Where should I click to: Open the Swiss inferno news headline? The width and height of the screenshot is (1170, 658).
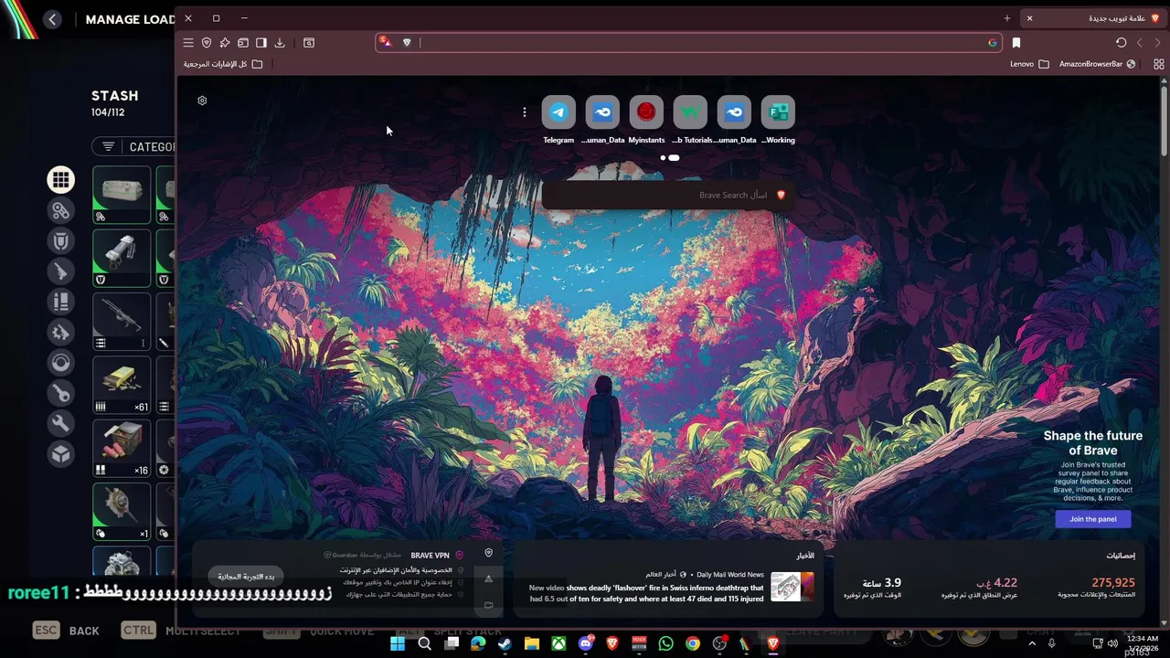click(646, 593)
